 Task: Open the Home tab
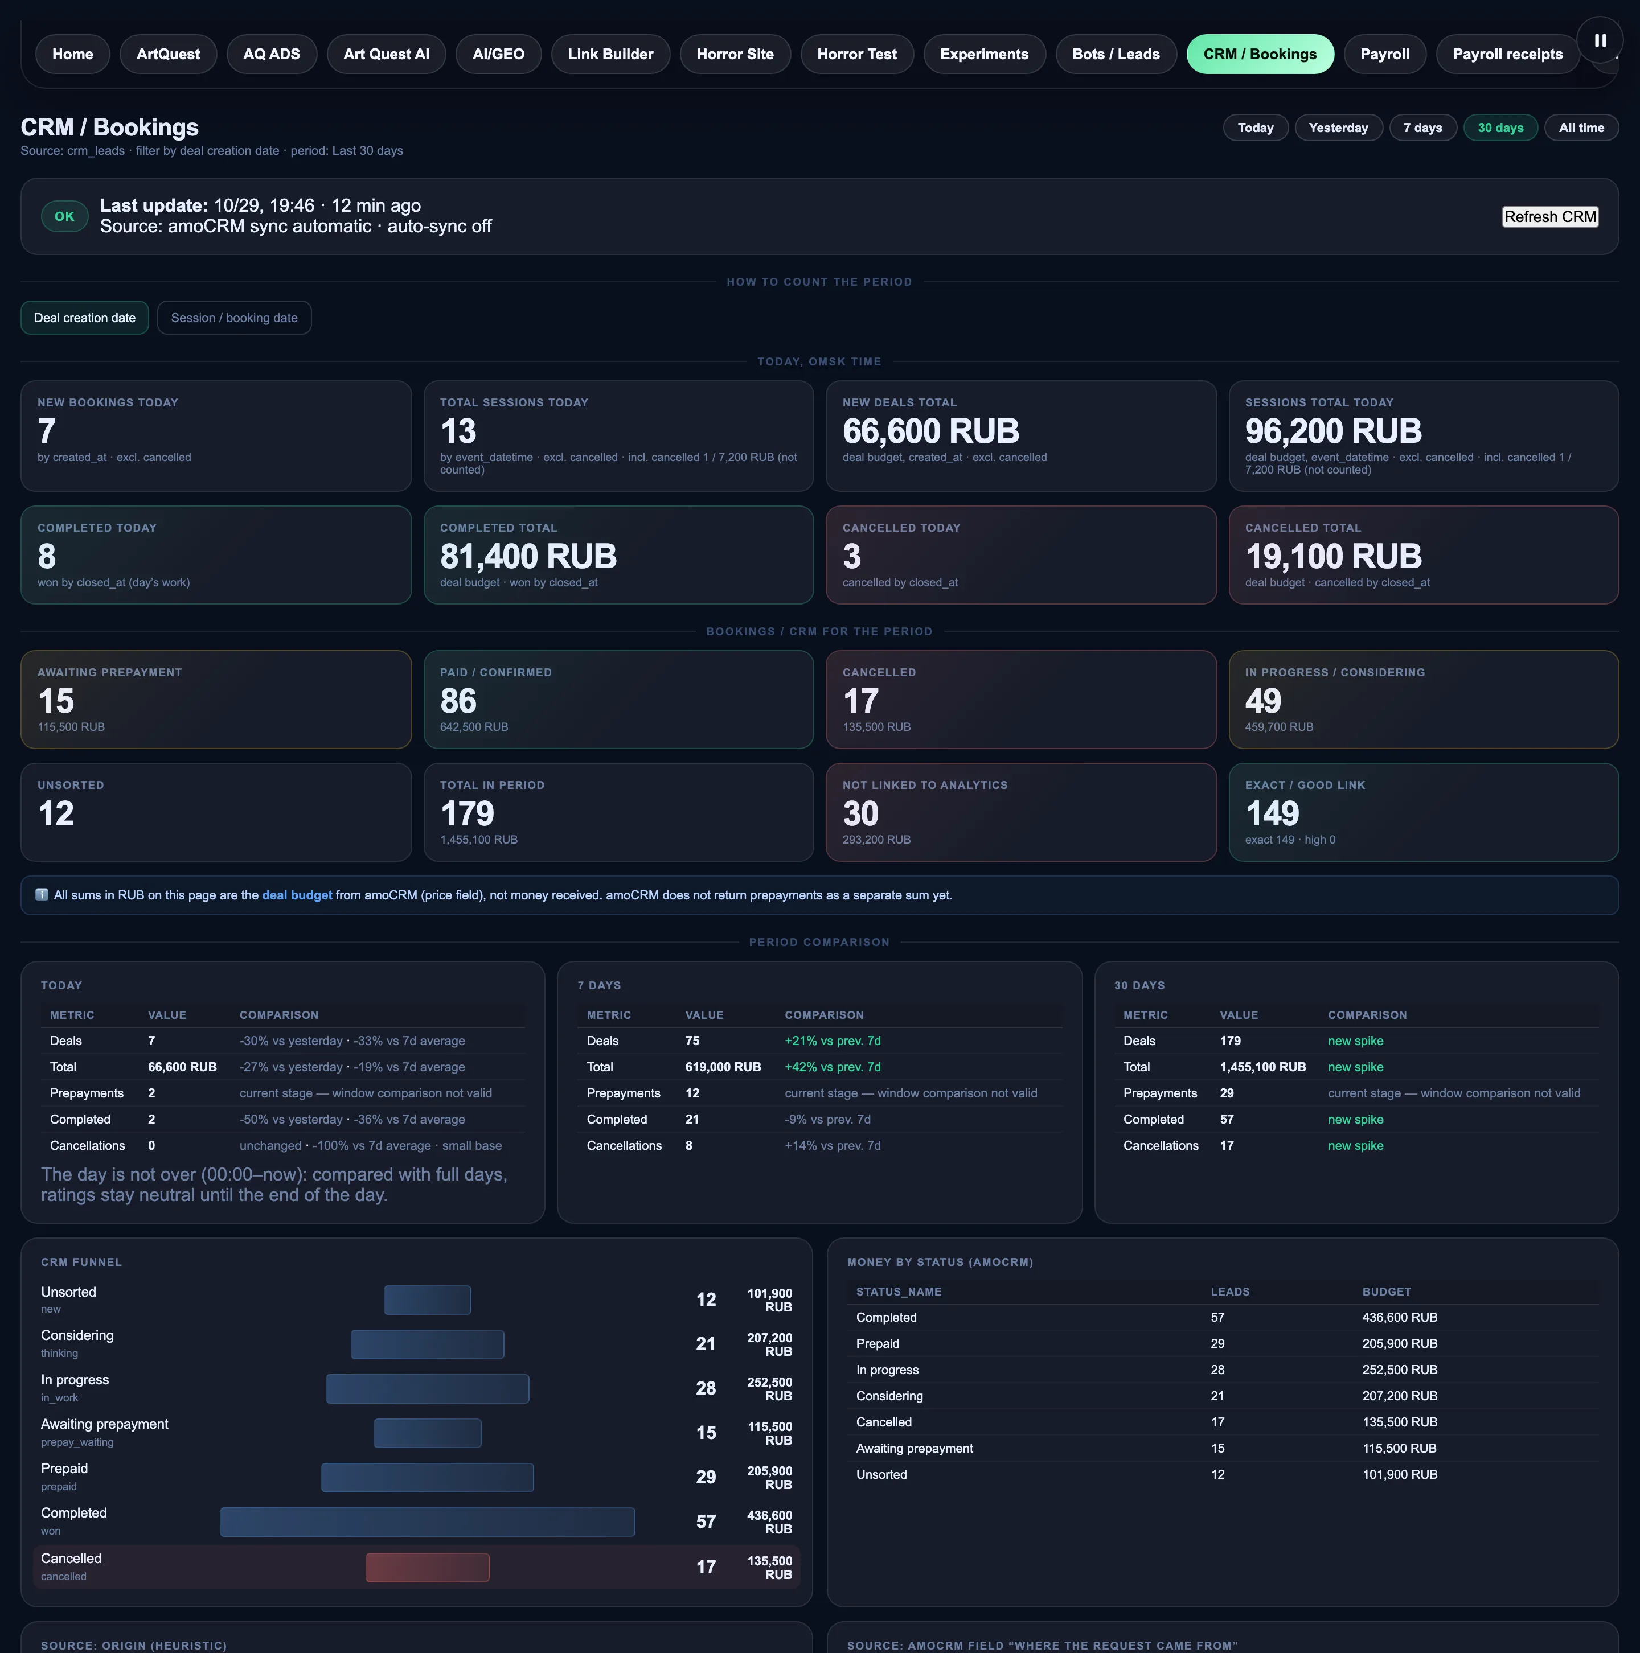(73, 54)
